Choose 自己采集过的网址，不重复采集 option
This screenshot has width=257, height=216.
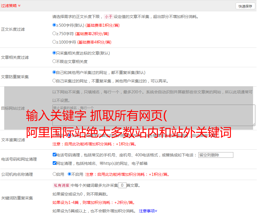coord(54,81)
